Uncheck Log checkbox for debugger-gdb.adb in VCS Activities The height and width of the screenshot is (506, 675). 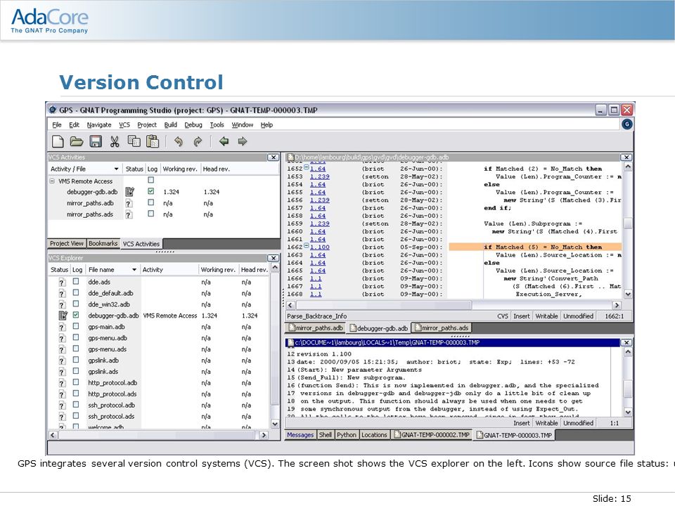pos(150,191)
